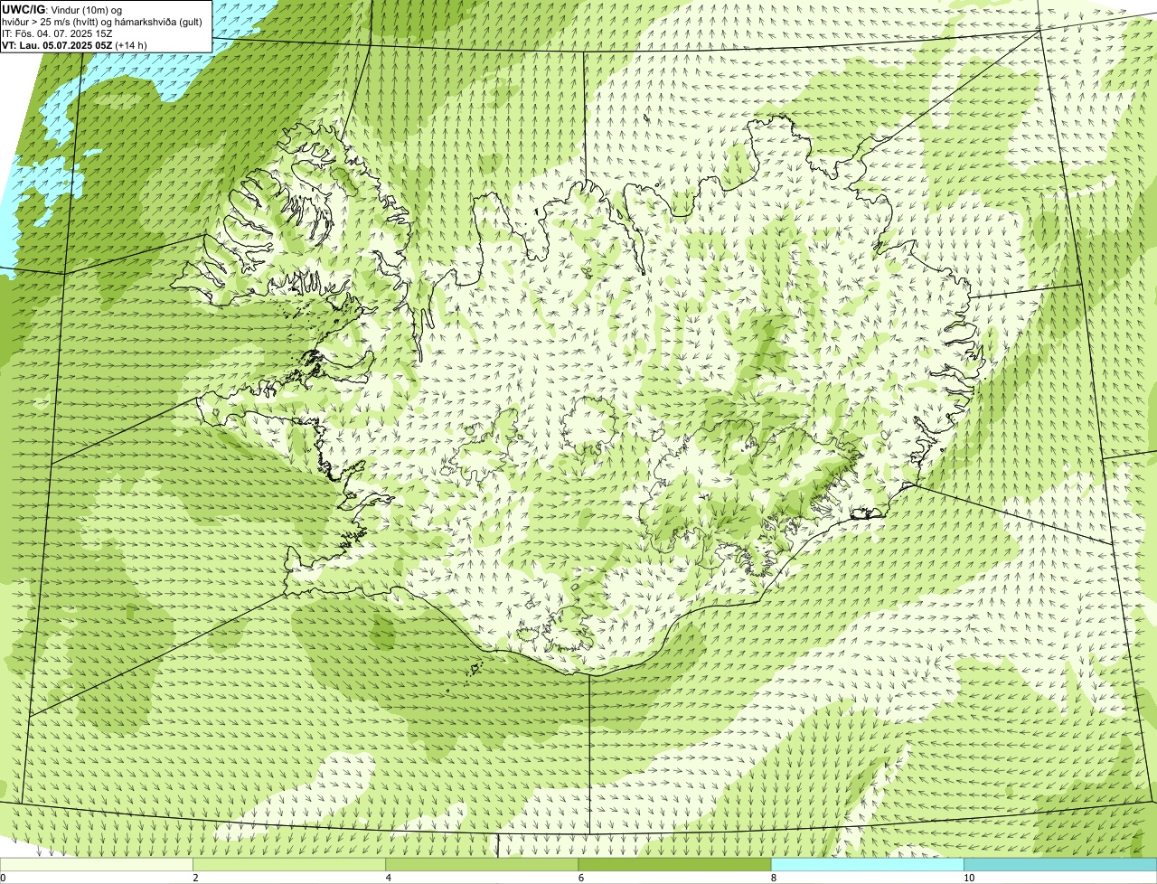Click the title line 'UWC/IG: Vindur (10m) og'
This screenshot has height=884, width=1157.
point(62,10)
